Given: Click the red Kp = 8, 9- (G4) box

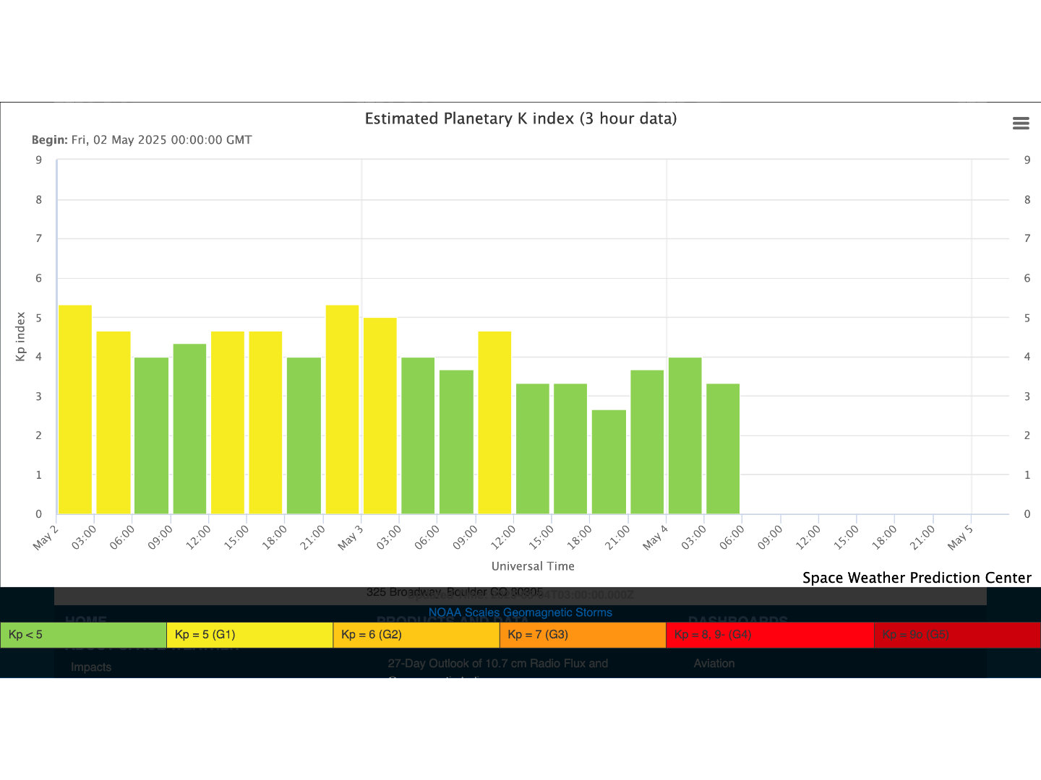Looking at the screenshot, I should pos(769,635).
